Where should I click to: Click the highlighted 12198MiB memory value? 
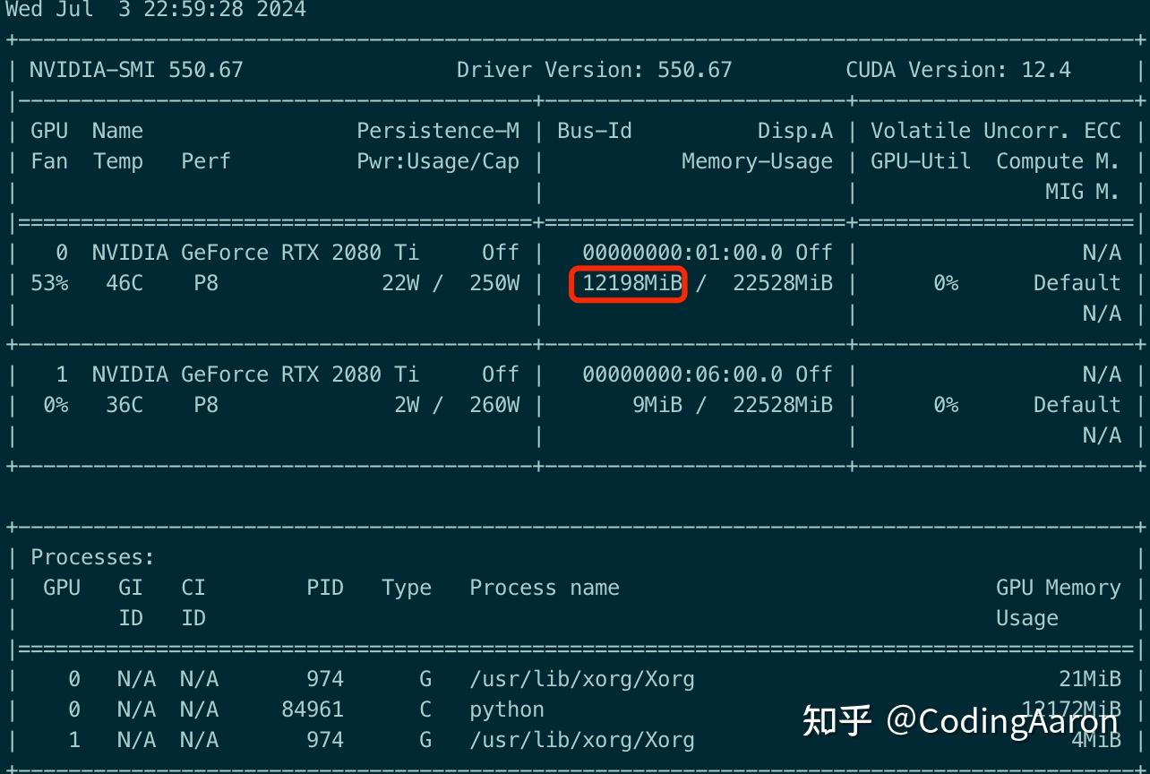(630, 284)
